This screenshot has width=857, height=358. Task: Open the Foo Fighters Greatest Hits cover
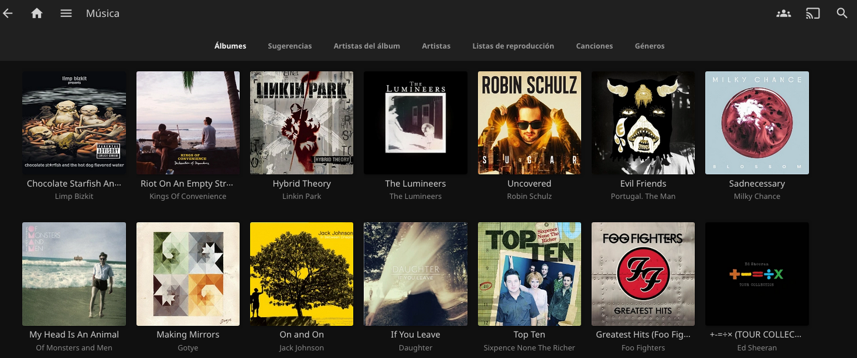pos(643,274)
